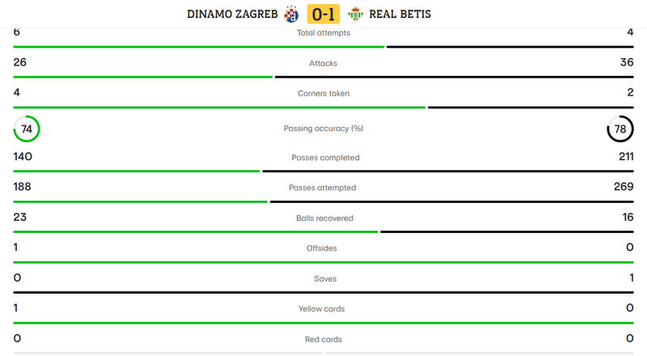
Task: Select the Total attempts stat label
Action: [x=323, y=33]
